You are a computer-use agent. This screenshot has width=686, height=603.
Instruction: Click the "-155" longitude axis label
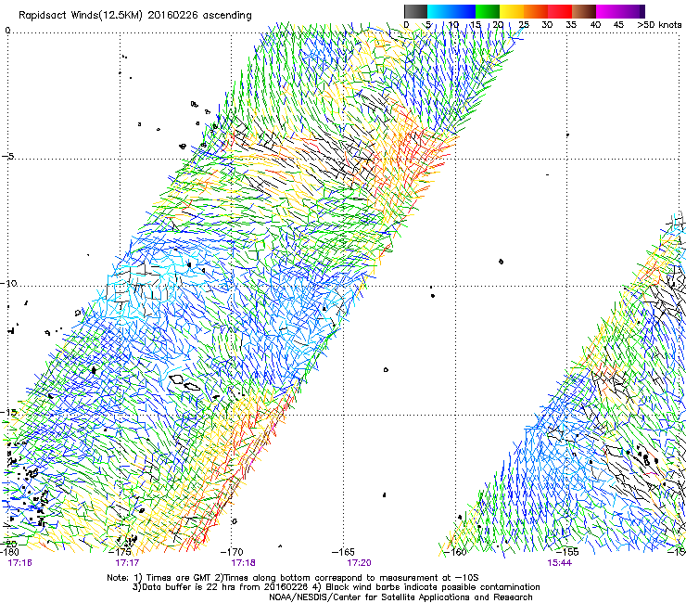click(x=567, y=552)
